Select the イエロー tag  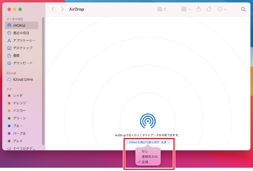pyautogui.click(x=22, y=110)
